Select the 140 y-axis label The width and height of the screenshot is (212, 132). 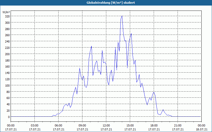(7, 73)
